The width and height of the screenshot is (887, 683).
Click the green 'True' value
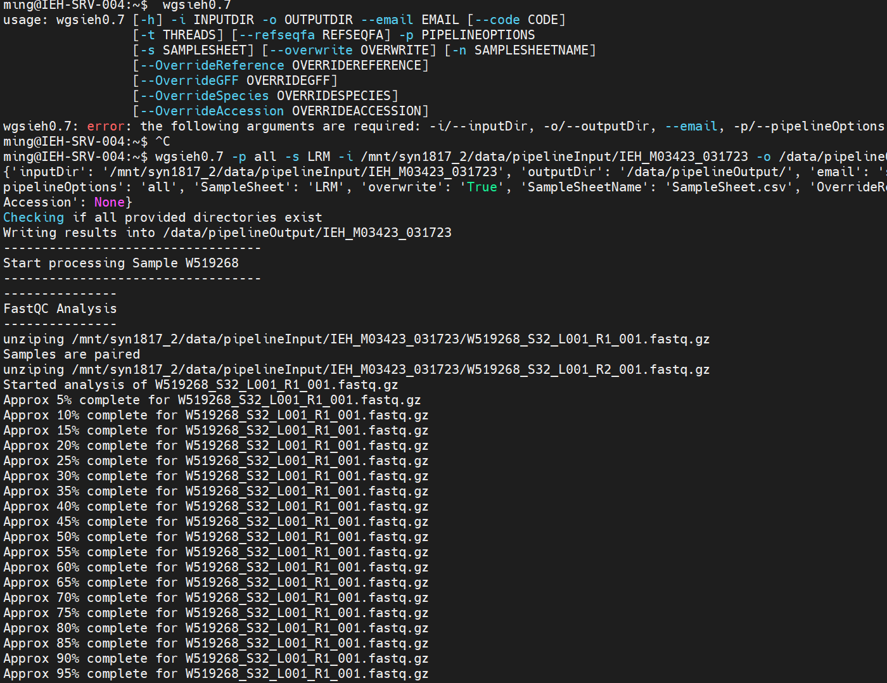click(x=482, y=187)
